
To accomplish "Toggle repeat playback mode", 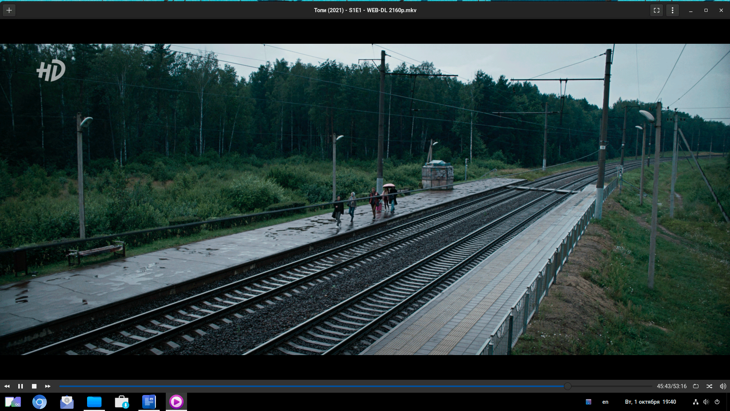I will 696,386.
